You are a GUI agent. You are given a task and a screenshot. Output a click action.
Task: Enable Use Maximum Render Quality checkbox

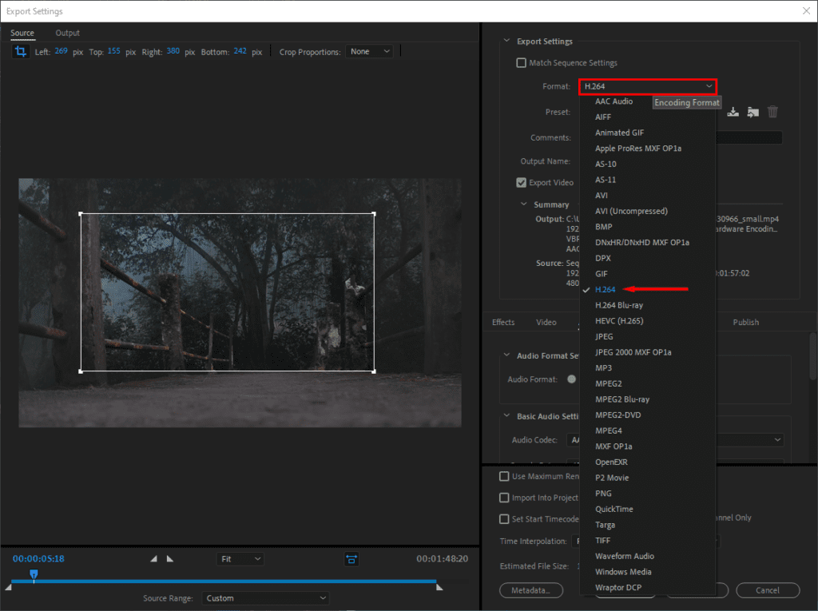[x=504, y=477]
